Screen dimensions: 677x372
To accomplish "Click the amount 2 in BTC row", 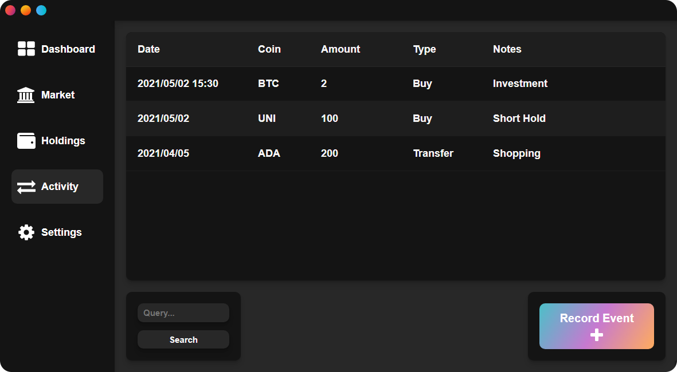I will click(324, 84).
